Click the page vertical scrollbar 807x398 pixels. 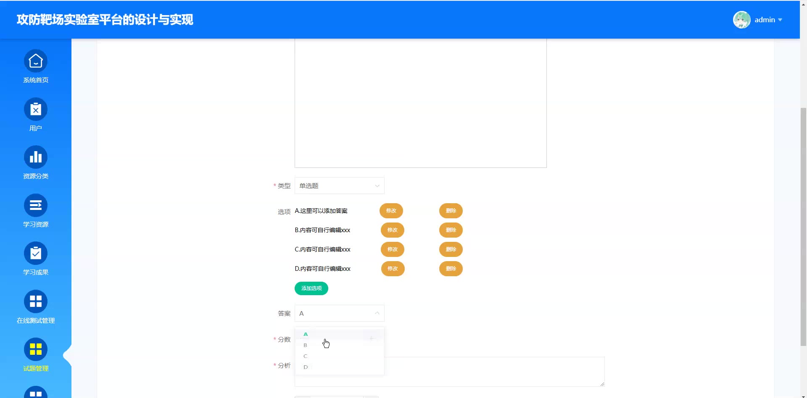tap(804, 227)
